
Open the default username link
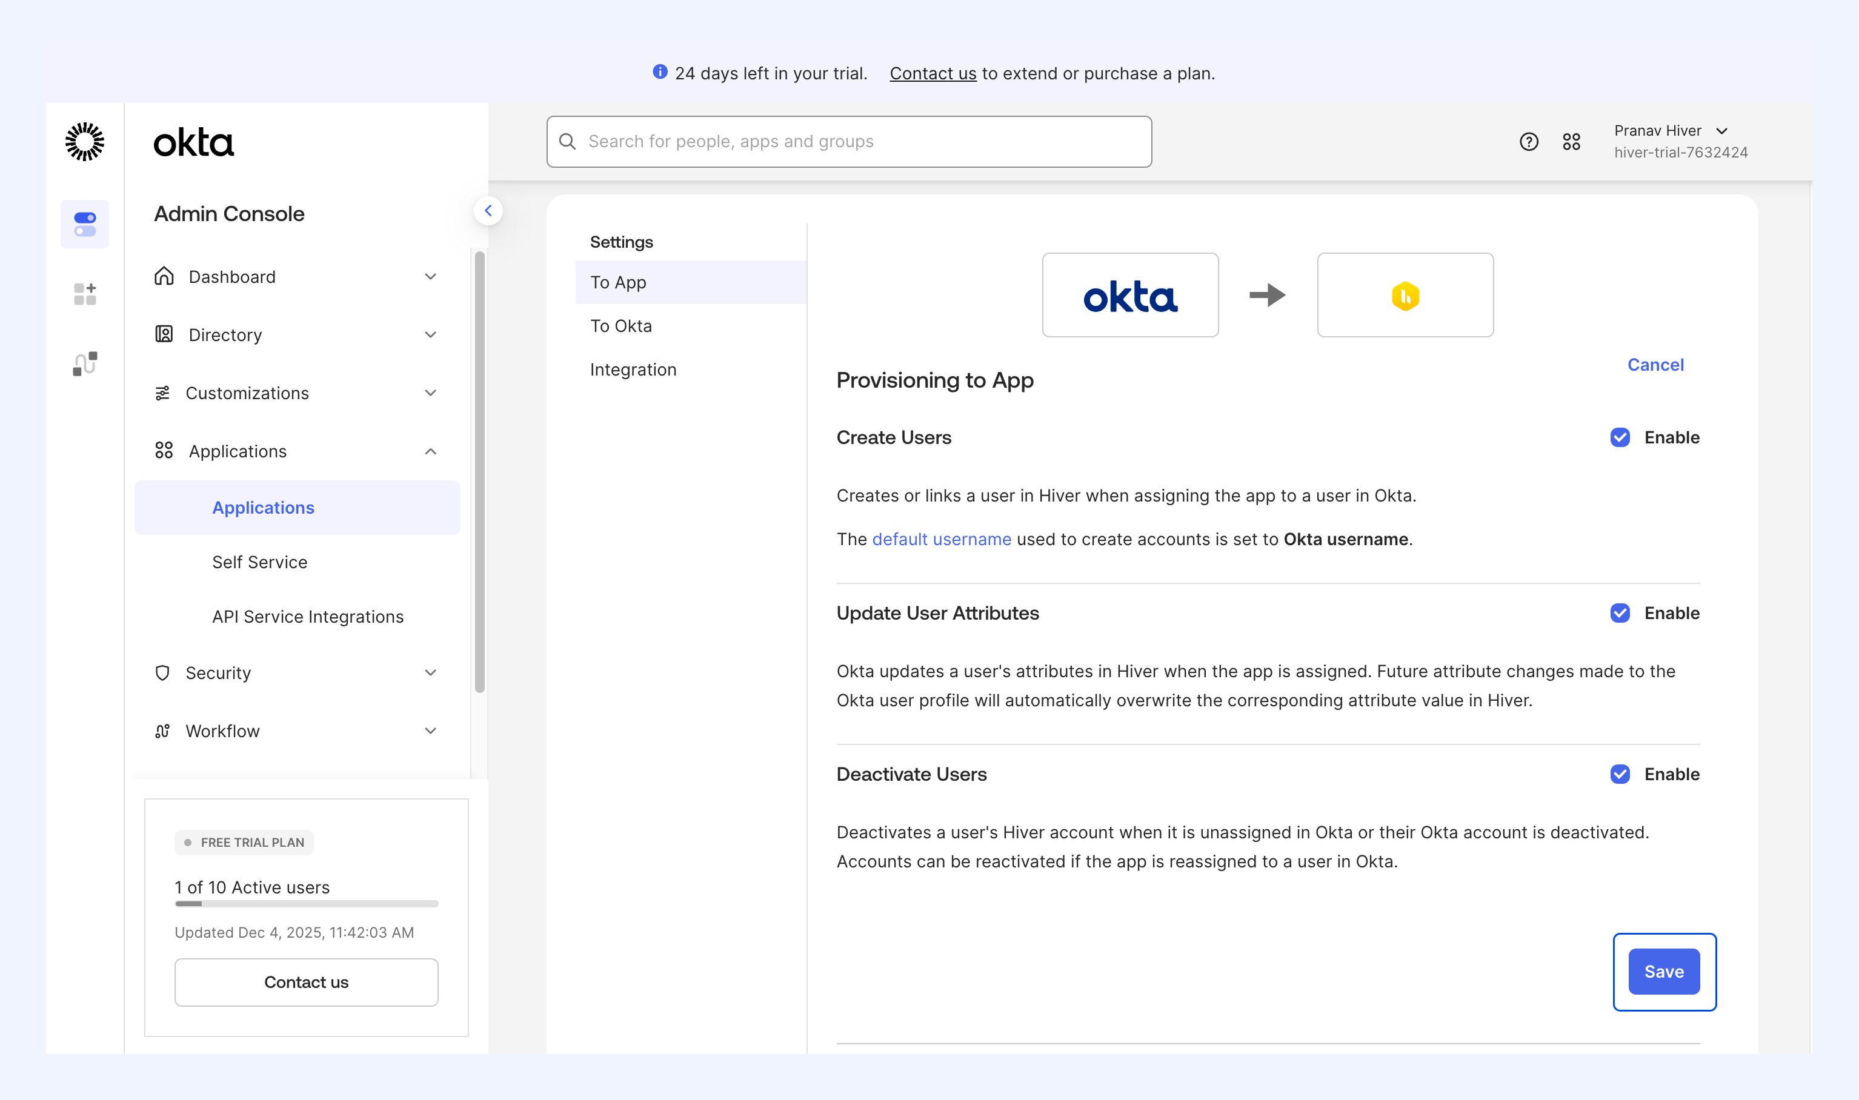click(x=942, y=539)
